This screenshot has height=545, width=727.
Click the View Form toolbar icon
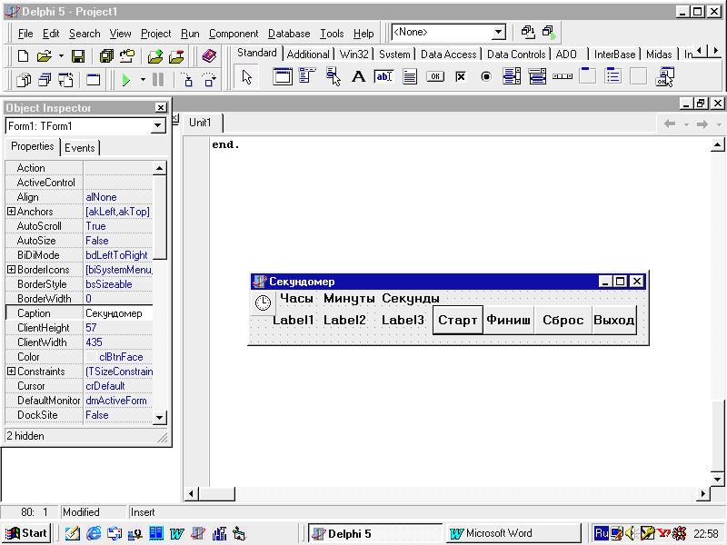click(x=45, y=80)
